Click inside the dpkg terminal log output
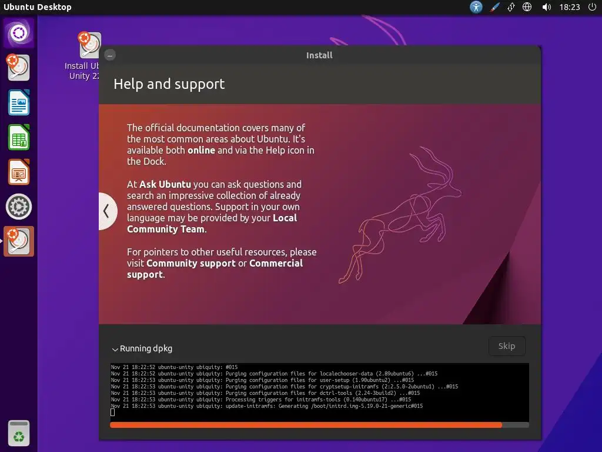 pyautogui.click(x=319, y=392)
